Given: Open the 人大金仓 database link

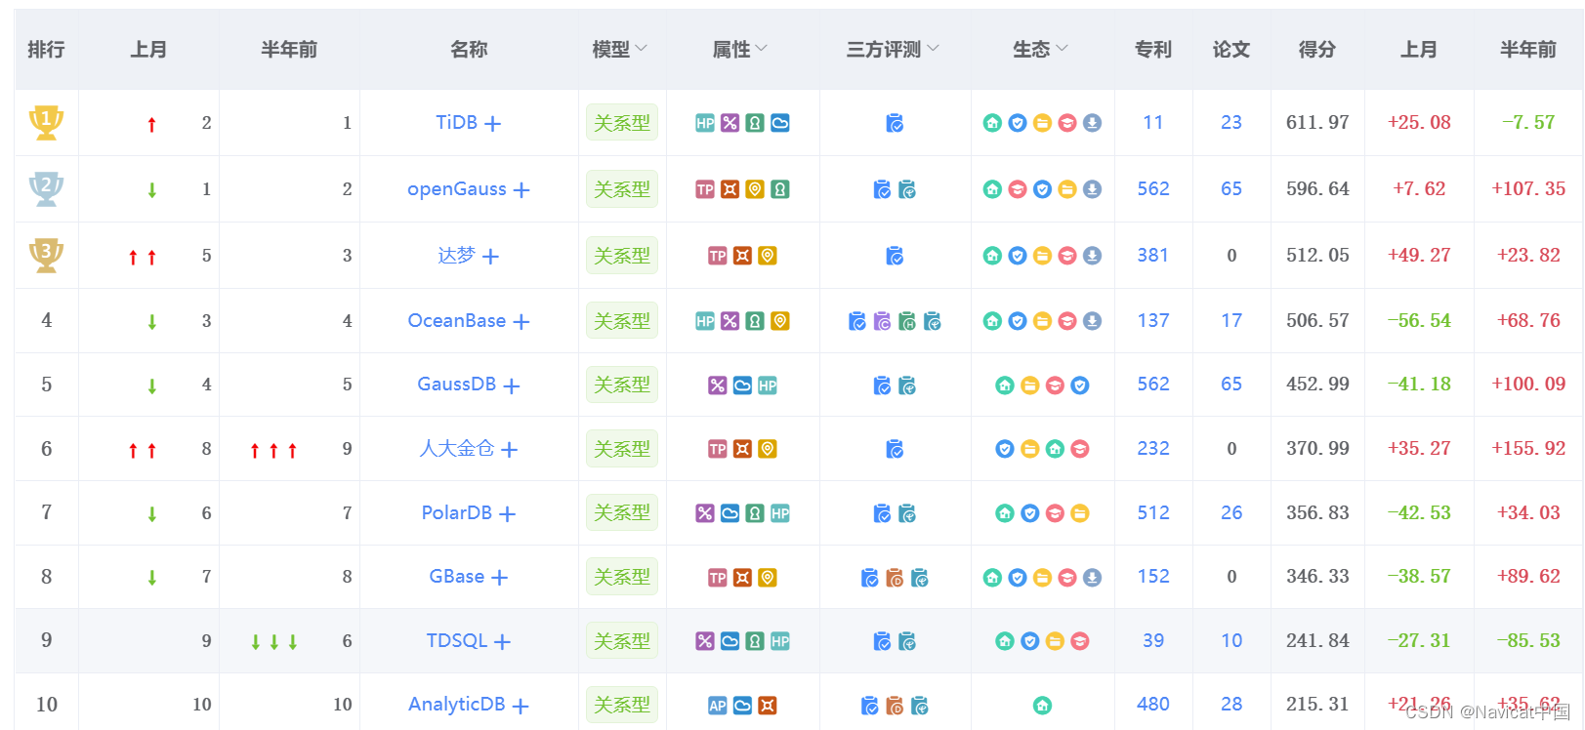Looking at the screenshot, I should pos(457,449).
